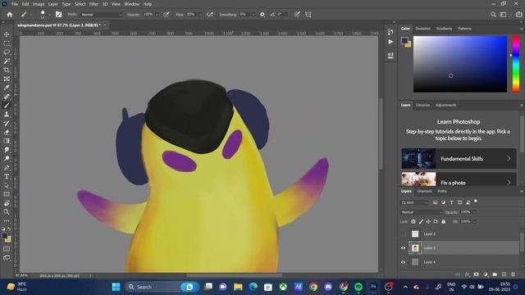Viewport: 525px width, 295px height.
Task: Open smoothing options gear icon
Action: tap(262, 15)
